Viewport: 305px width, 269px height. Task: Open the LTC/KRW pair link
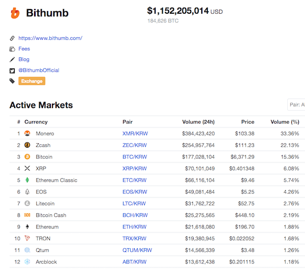tap(134, 204)
